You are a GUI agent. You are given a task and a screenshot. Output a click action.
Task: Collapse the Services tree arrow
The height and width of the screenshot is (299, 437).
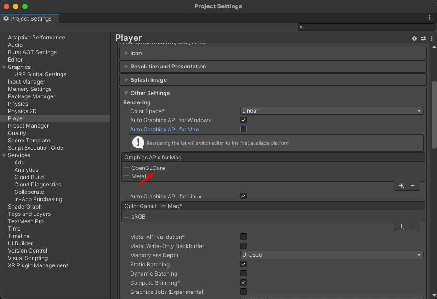(x=4, y=155)
